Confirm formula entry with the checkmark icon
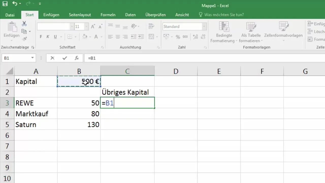The height and width of the screenshot is (183, 325). click(x=65, y=58)
